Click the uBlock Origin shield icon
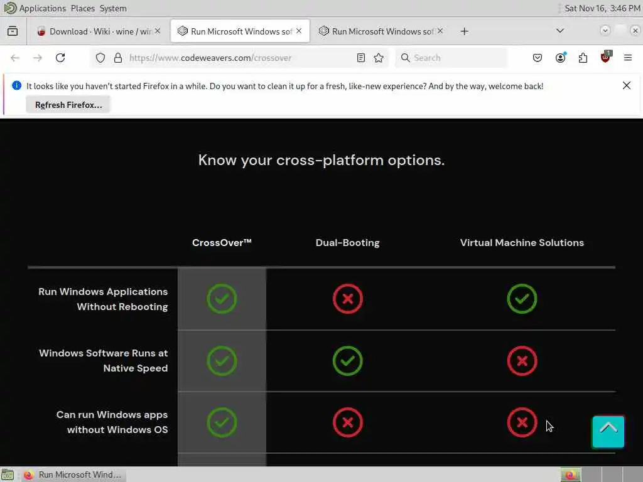This screenshot has height=482, width=643. coord(606,57)
